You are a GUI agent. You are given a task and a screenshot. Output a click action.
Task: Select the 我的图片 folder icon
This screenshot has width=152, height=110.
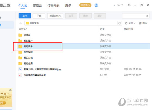[20, 41]
